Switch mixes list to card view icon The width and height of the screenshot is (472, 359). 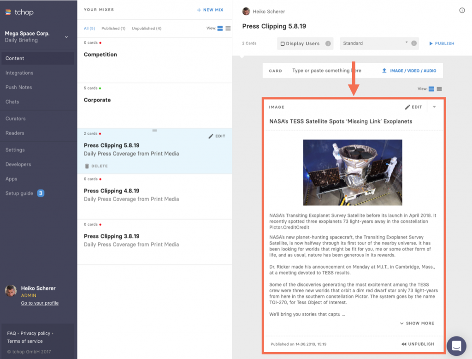click(x=220, y=28)
